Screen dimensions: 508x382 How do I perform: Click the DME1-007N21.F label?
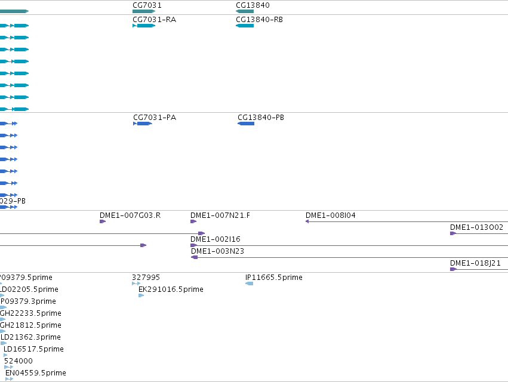220,215
